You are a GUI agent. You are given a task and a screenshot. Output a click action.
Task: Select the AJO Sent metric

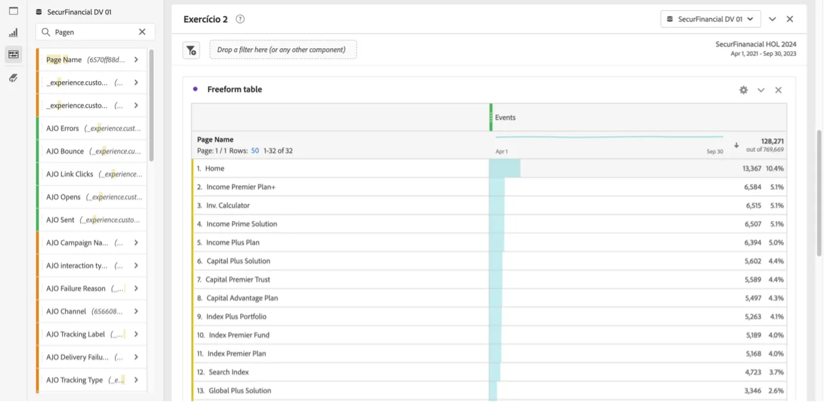tap(91, 220)
